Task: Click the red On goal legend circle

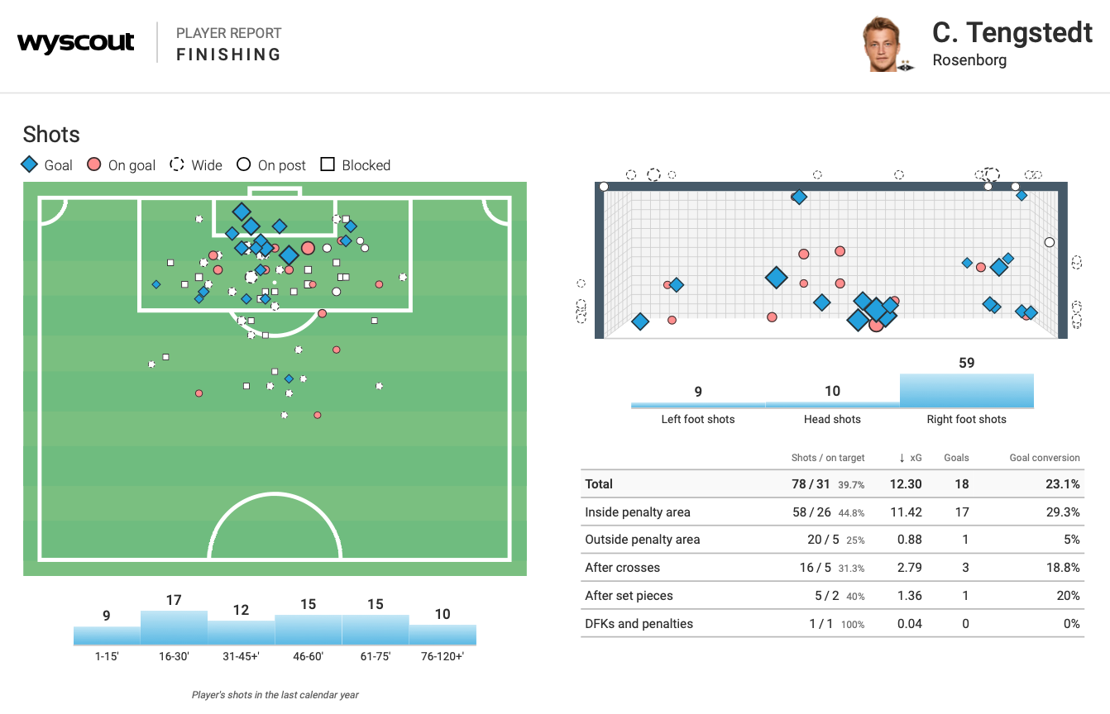Action: click(x=94, y=164)
